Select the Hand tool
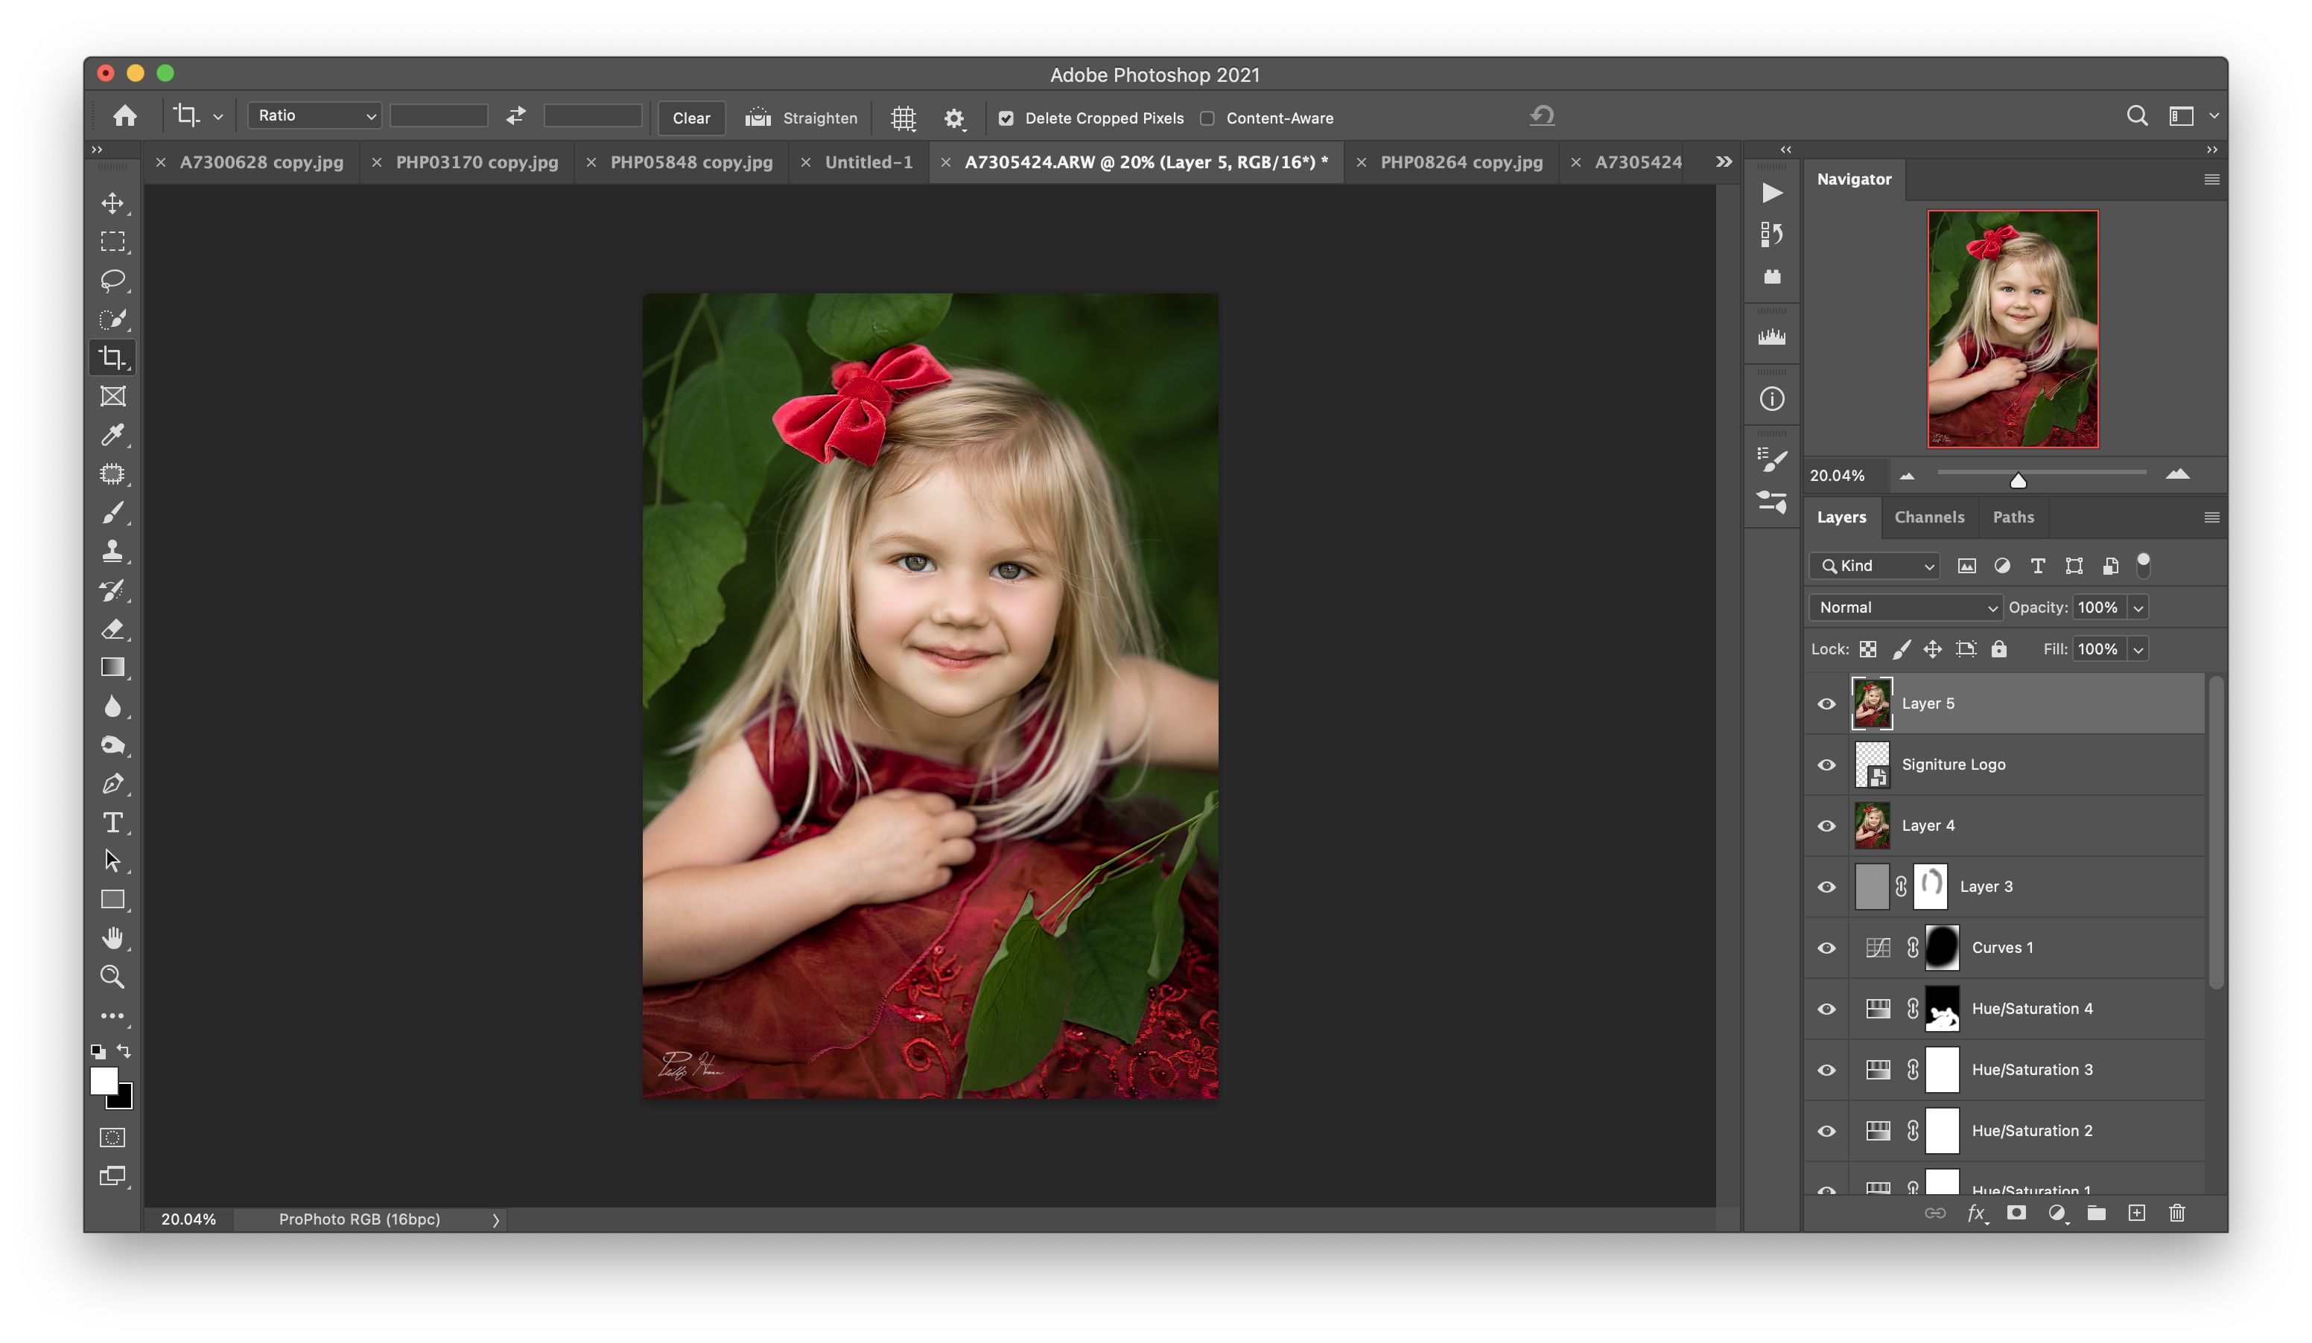Screen dimensions: 2312x1343 pos(113,938)
